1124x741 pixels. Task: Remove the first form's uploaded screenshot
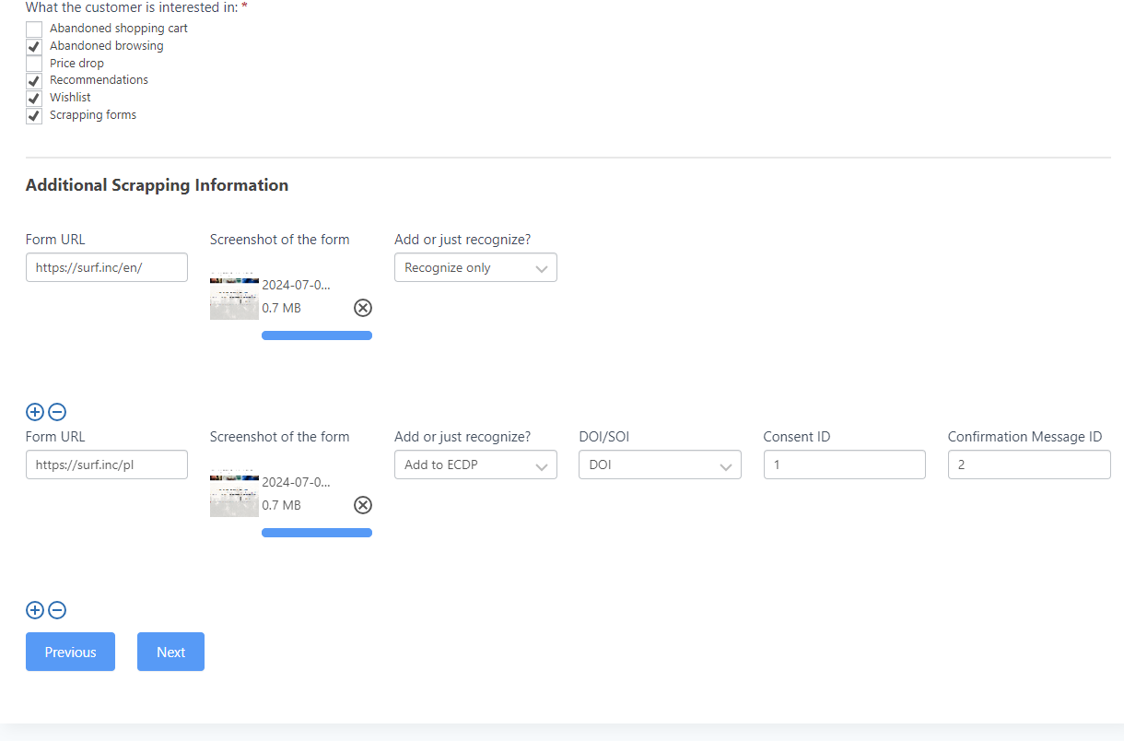363,308
